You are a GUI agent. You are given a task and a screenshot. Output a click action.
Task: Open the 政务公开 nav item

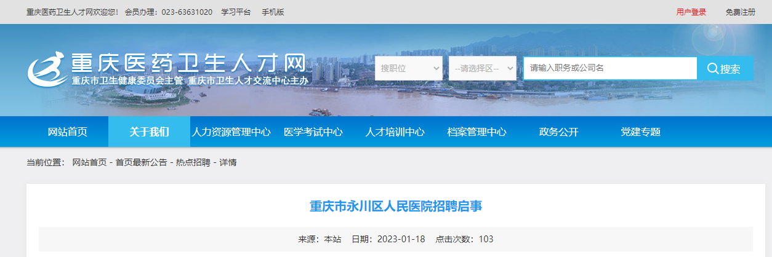[x=558, y=132]
